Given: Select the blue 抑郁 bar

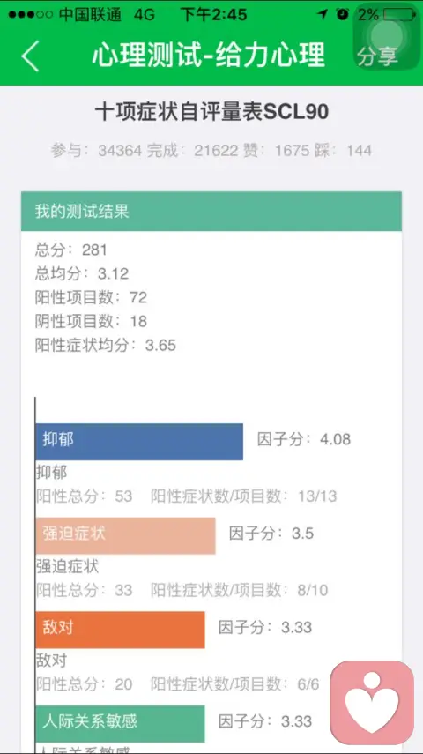Looking at the screenshot, I should coord(139,442).
